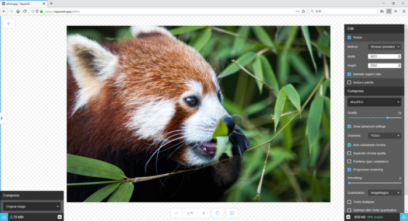Open the Channels YCbCr dropdown
The width and height of the screenshot is (408, 221).
384,136
